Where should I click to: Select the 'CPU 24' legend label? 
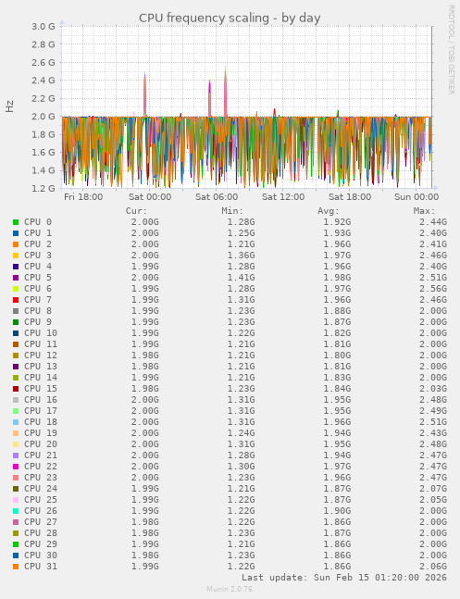(x=41, y=489)
